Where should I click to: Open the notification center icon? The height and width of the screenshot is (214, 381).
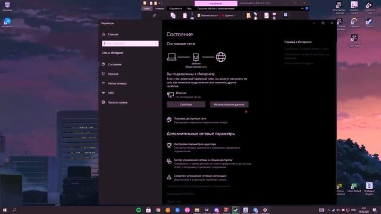click(374, 210)
